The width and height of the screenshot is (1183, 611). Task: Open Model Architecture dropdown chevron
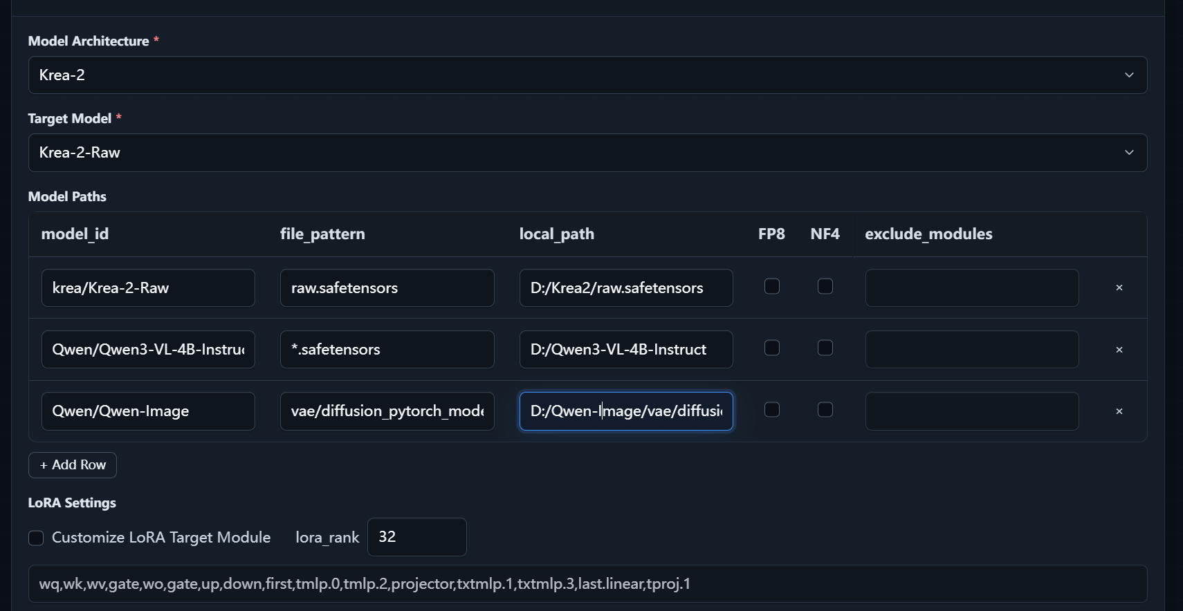coord(1129,75)
